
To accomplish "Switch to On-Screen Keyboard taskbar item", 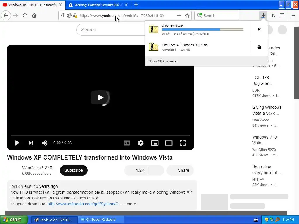I will 101,220.
